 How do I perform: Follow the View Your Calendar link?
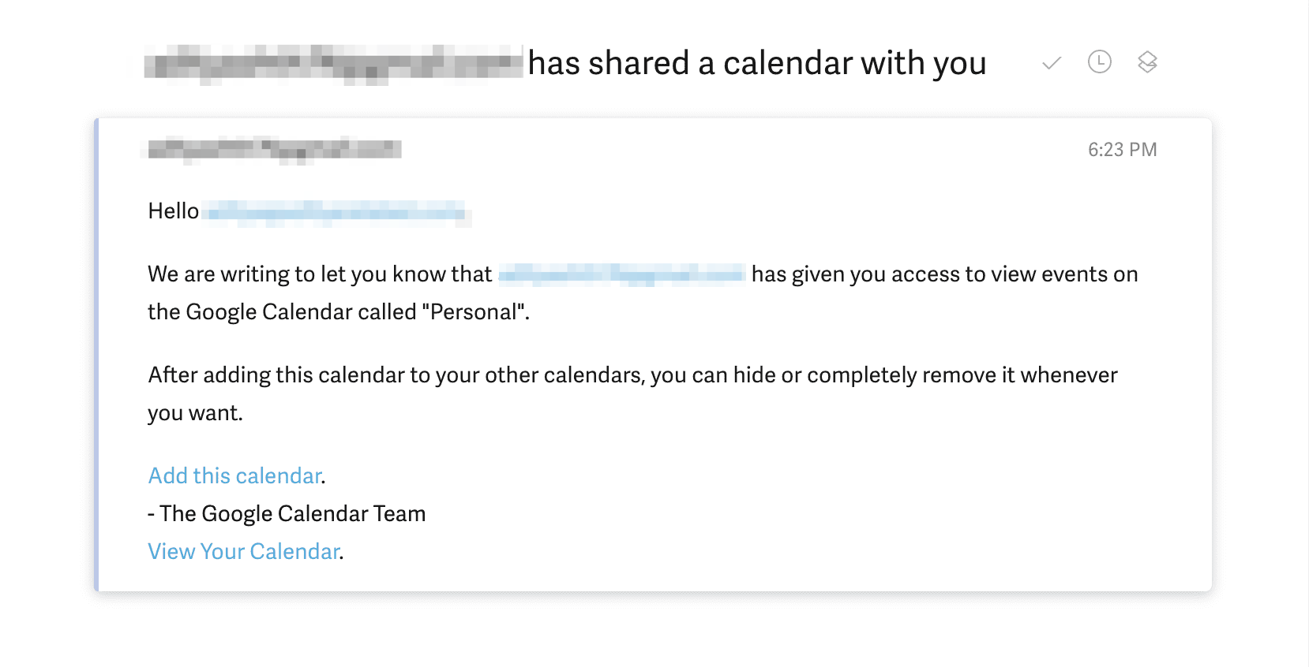point(243,551)
